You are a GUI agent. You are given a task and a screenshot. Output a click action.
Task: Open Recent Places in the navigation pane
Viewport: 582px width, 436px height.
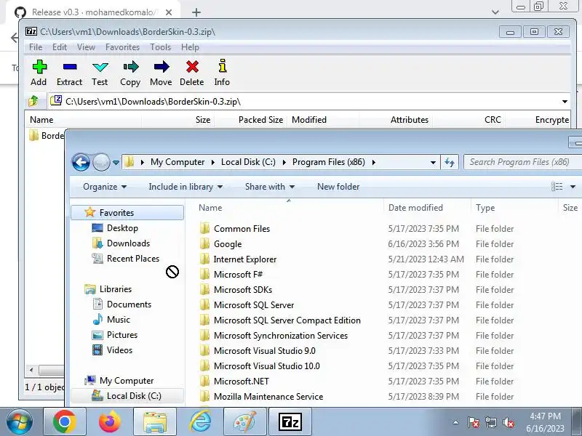click(x=133, y=259)
